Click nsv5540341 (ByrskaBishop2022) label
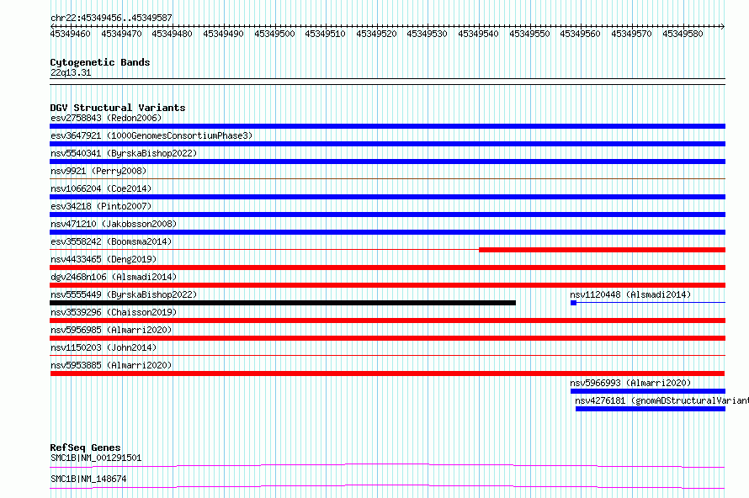749x498 pixels. coord(124,153)
